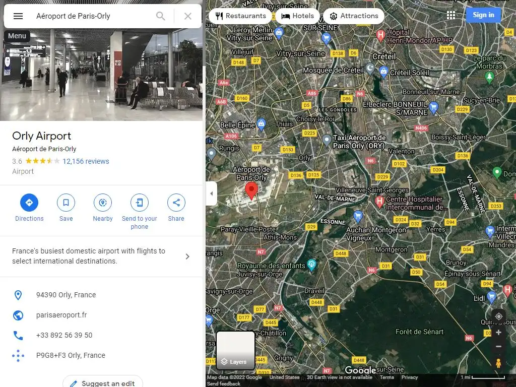Activate Street View pegman
The width and height of the screenshot is (516, 387).
(x=498, y=363)
